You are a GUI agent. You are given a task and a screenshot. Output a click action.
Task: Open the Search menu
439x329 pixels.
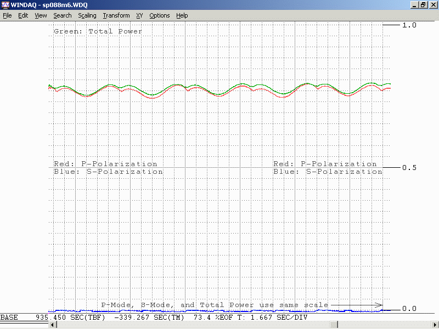63,15
